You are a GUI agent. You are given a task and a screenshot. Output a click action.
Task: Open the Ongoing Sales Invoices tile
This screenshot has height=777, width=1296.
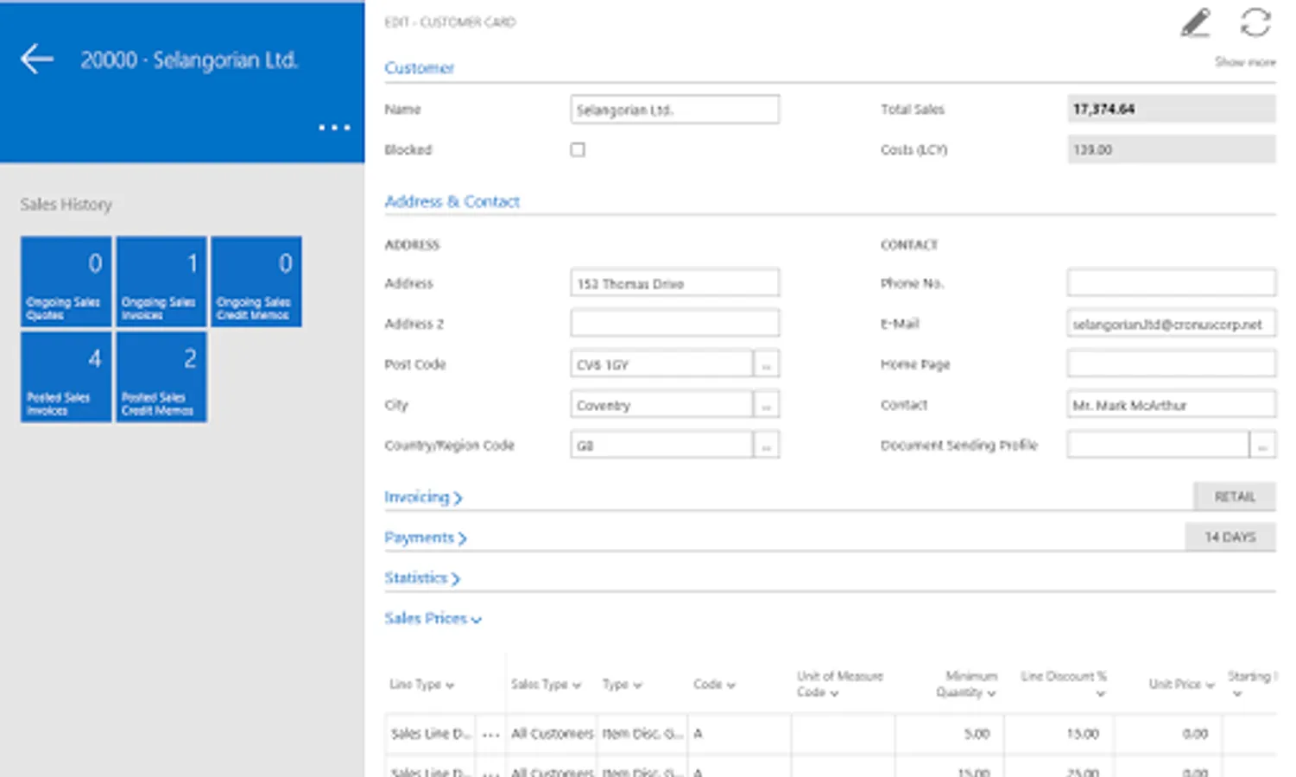pyautogui.click(x=161, y=281)
